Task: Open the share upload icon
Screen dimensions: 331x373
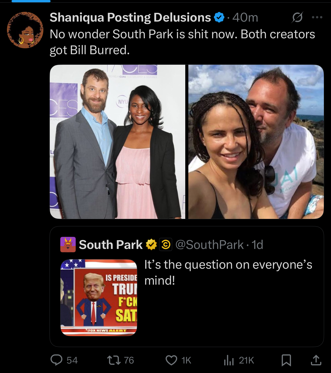Action: pos(316,360)
